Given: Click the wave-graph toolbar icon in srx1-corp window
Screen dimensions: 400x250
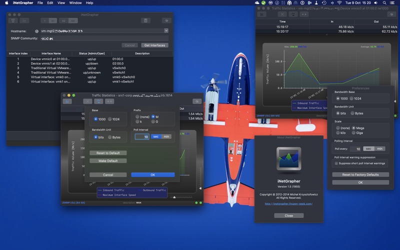Looking at the screenshot, I should pos(98,101).
